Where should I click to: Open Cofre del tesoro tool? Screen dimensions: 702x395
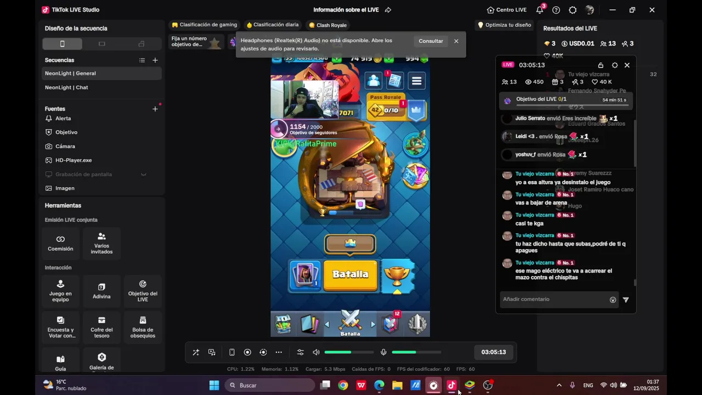coord(101,327)
